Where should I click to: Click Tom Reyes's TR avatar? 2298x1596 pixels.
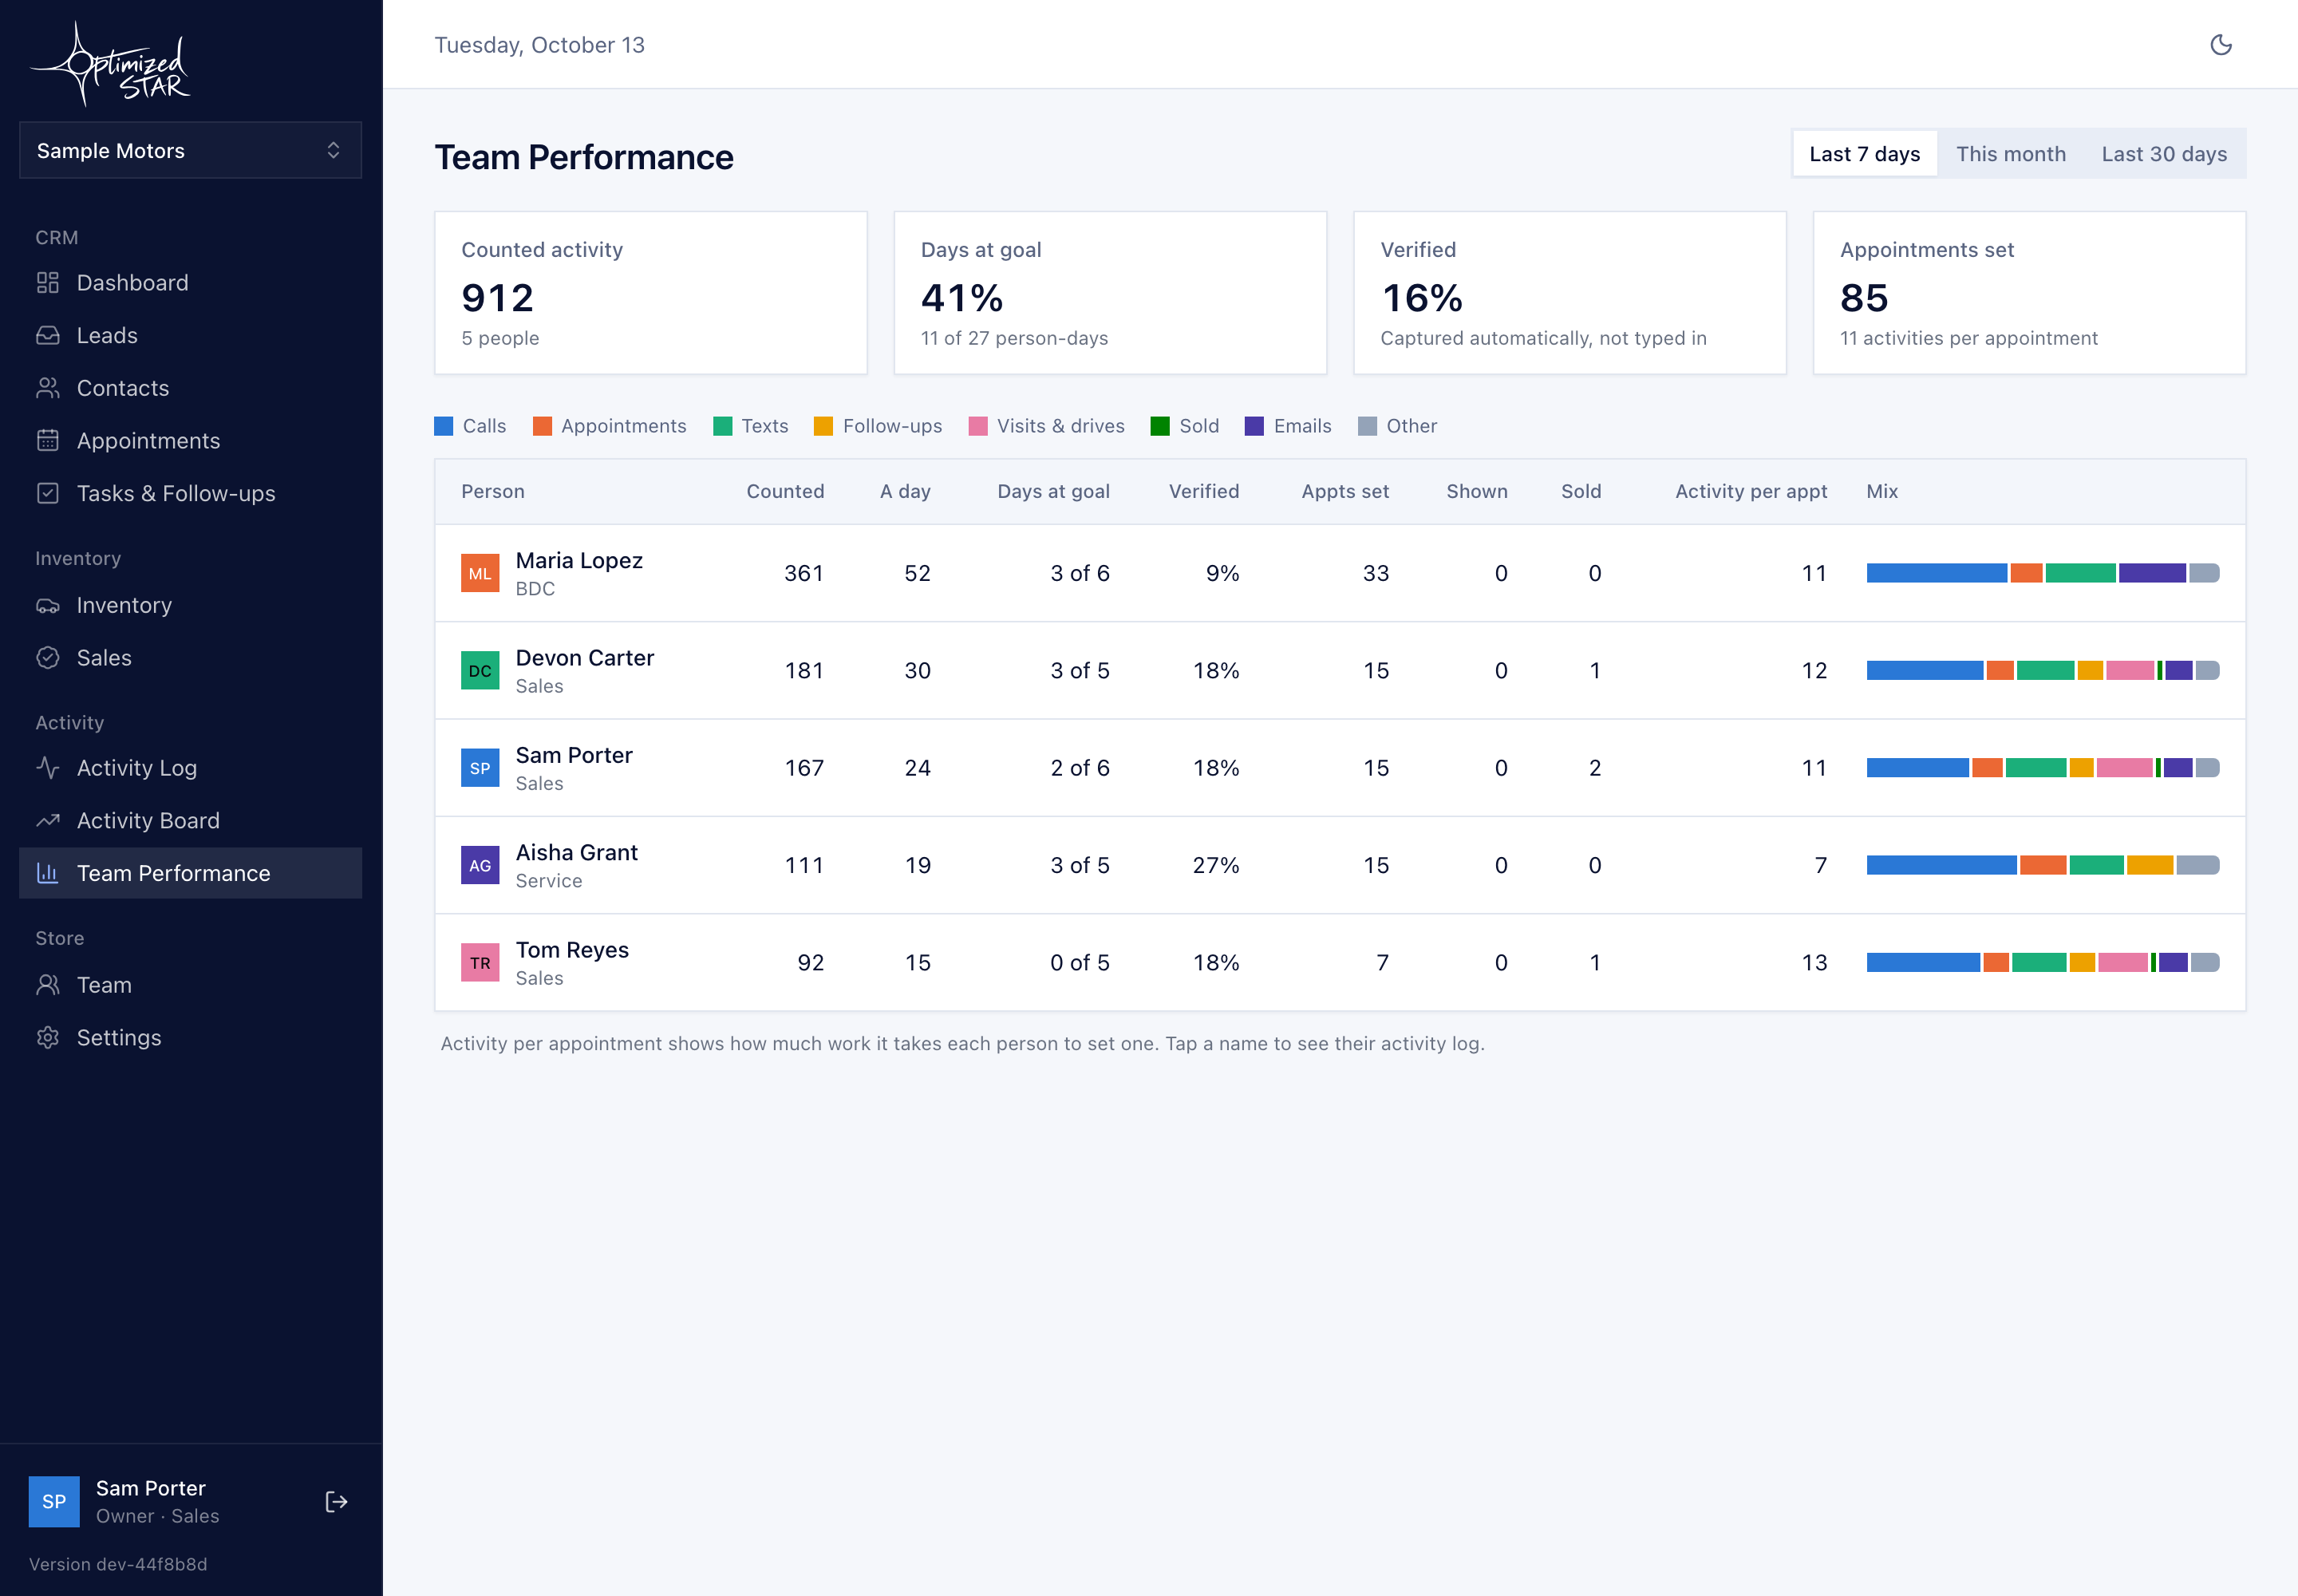pyautogui.click(x=480, y=963)
